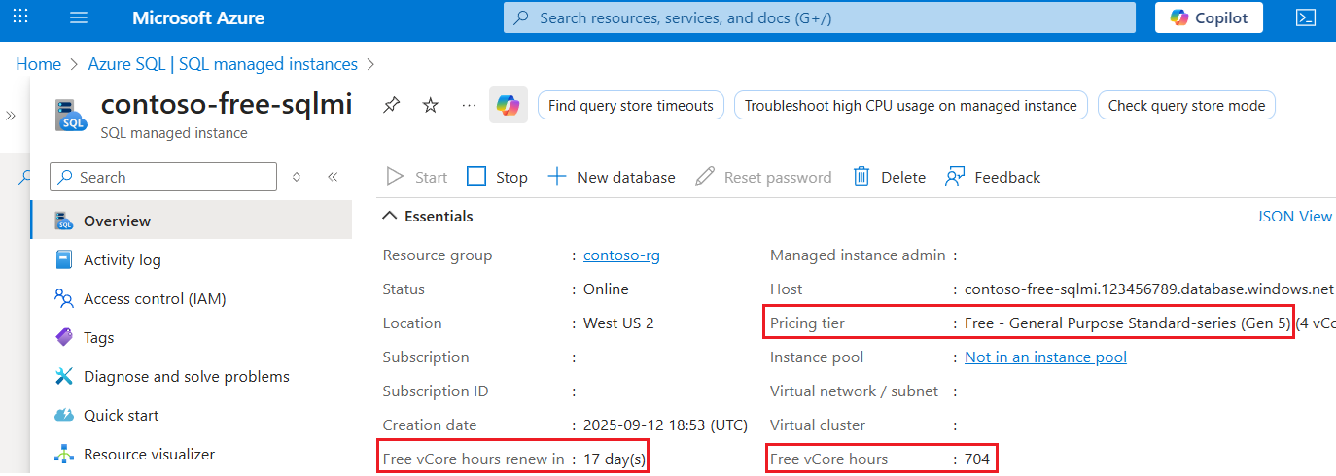1336x476 pixels.
Task: Expand the sidebar chevron on far left
Action: click(x=11, y=116)
